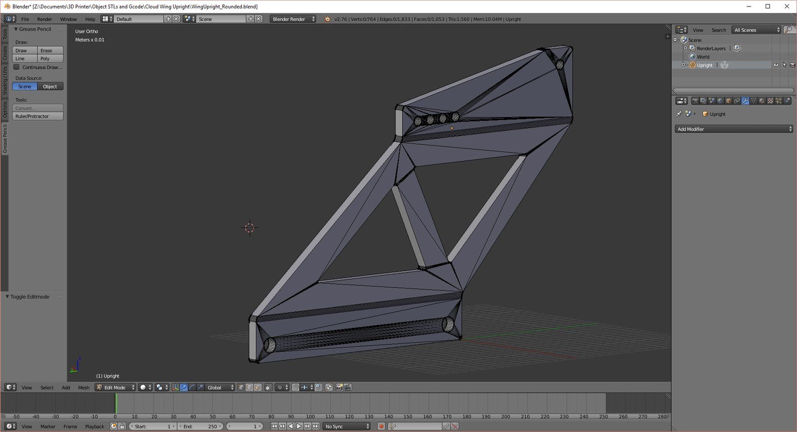
Task: Open the No Sync playback dropdown
Action: click(346, 427)
